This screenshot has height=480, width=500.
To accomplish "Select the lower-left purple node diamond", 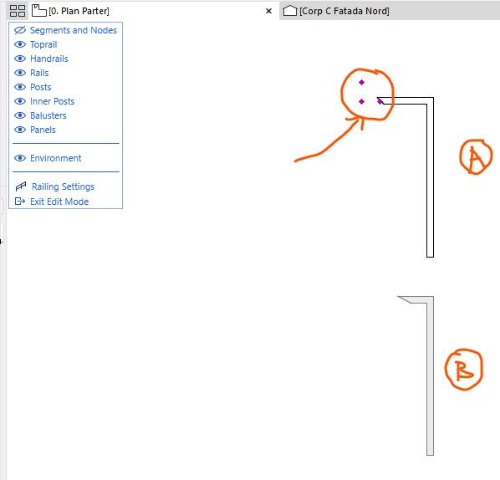I will coord(361,101).
